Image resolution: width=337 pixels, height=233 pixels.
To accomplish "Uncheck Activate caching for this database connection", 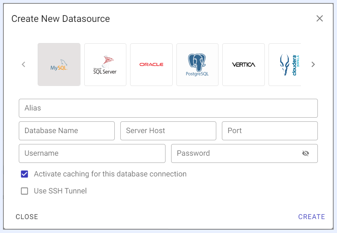I will pyautogui.click(x=24, y=174).
